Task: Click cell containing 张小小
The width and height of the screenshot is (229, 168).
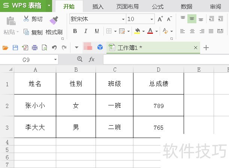Action: point(35,105)
